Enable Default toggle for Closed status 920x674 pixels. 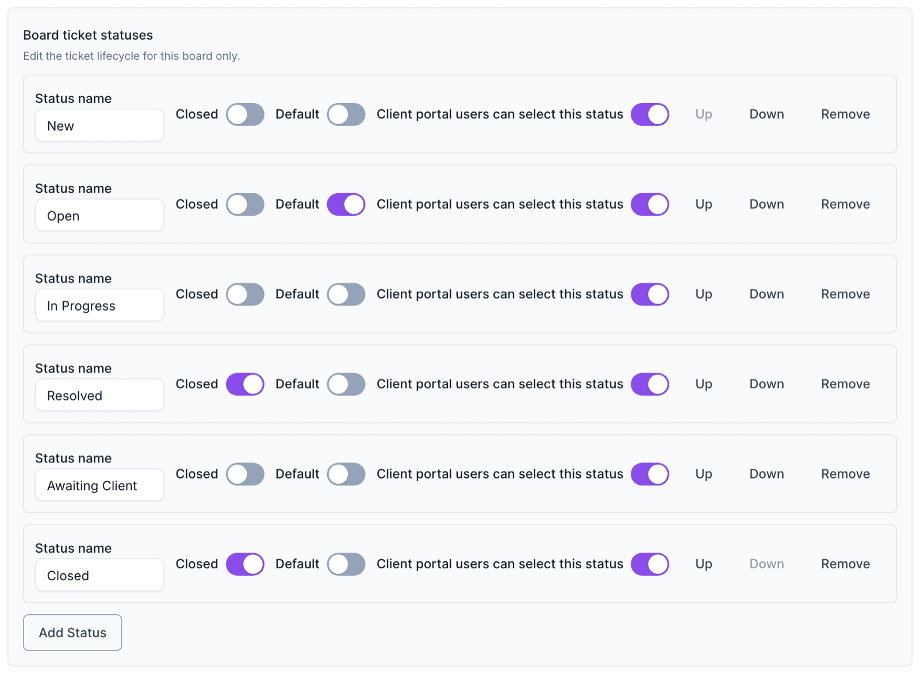(x=346, y=564)
